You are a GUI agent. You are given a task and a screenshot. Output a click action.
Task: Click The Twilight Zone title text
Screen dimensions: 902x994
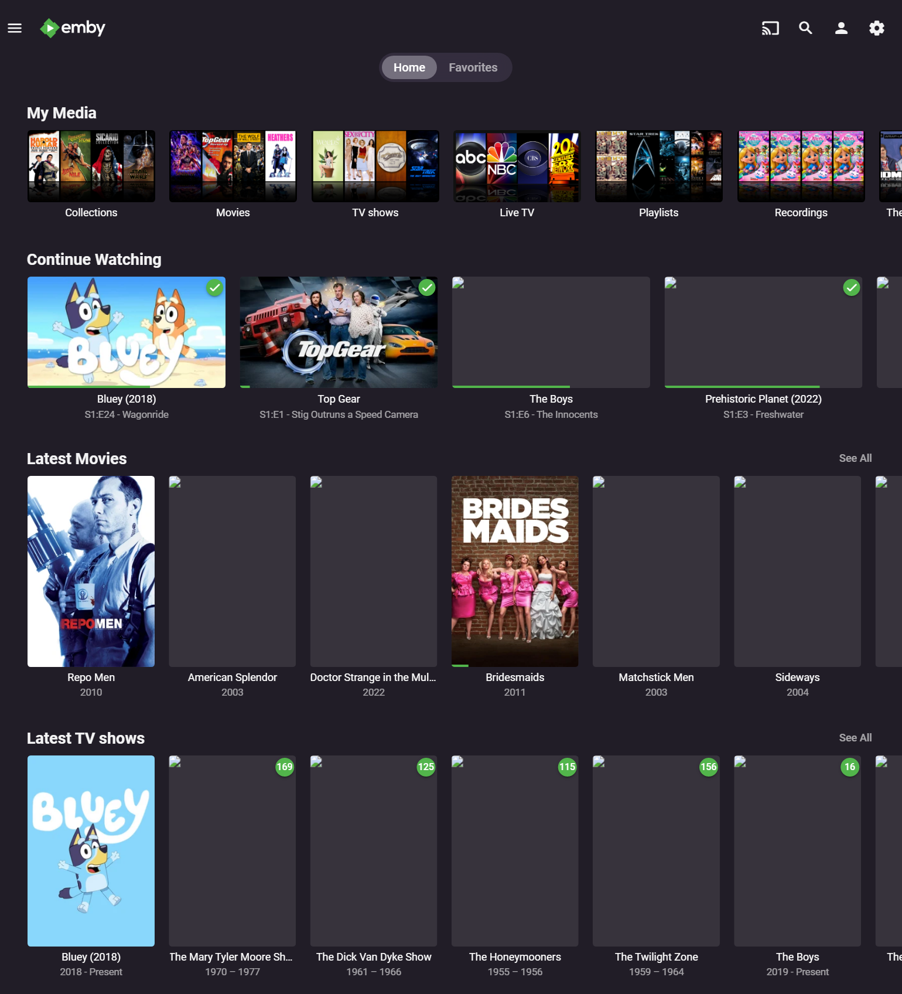click(x=657, y=957)
